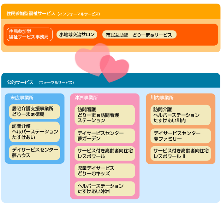Select 市民互助型 どりーまぁサービス

pyautogui.click(x=139, y=35)
